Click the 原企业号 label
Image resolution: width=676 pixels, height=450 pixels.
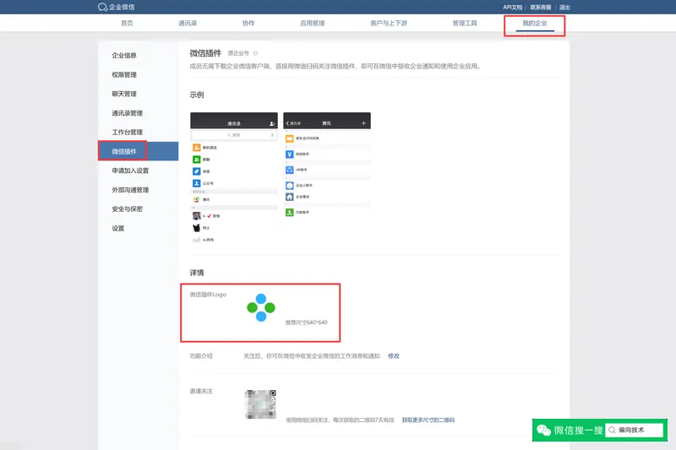coord(238,53)
